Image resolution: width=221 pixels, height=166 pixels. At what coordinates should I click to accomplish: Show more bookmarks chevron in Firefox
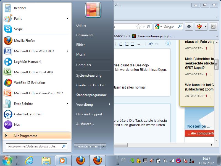(x=217, y=36)
